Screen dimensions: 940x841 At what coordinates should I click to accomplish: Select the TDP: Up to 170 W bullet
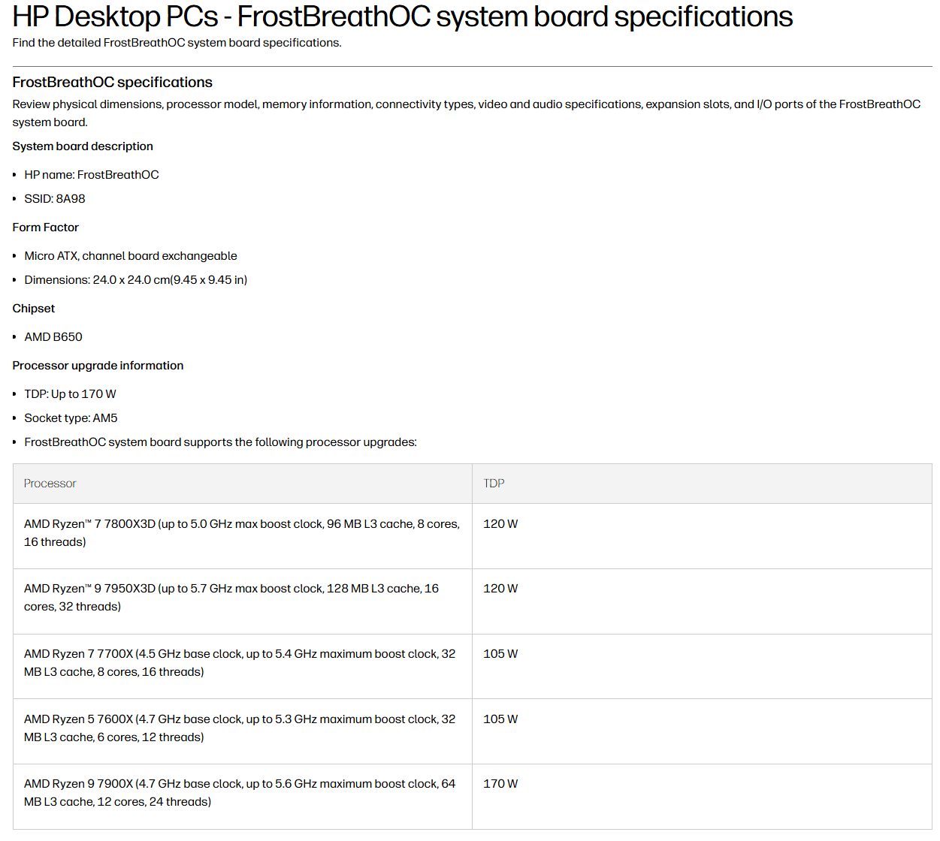click(x=71, y=393)
